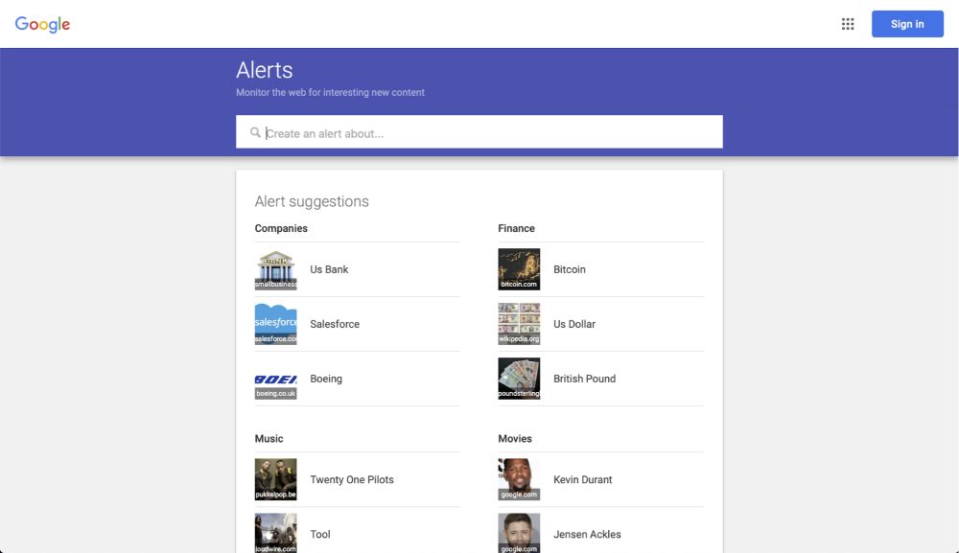The width and height of the screenshot is (959, 553).
Task: Click the Companies category heading
Action: [281, 228]
